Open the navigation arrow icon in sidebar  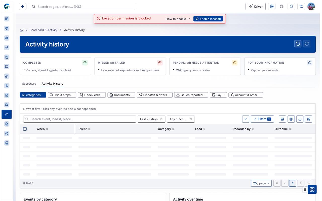[x=7, y=47]
